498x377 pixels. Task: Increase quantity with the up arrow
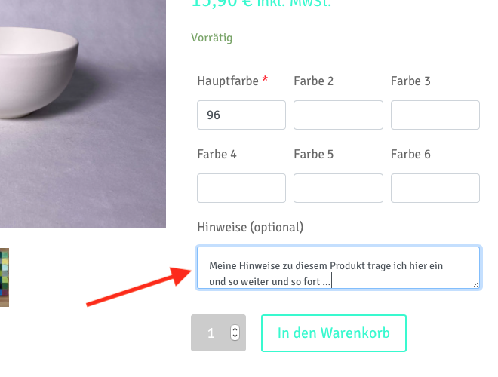235,329
